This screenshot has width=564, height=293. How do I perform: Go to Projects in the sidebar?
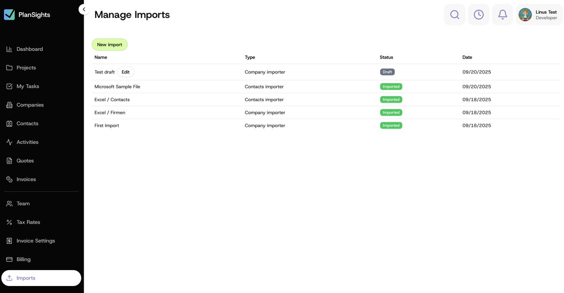(26, 68)
